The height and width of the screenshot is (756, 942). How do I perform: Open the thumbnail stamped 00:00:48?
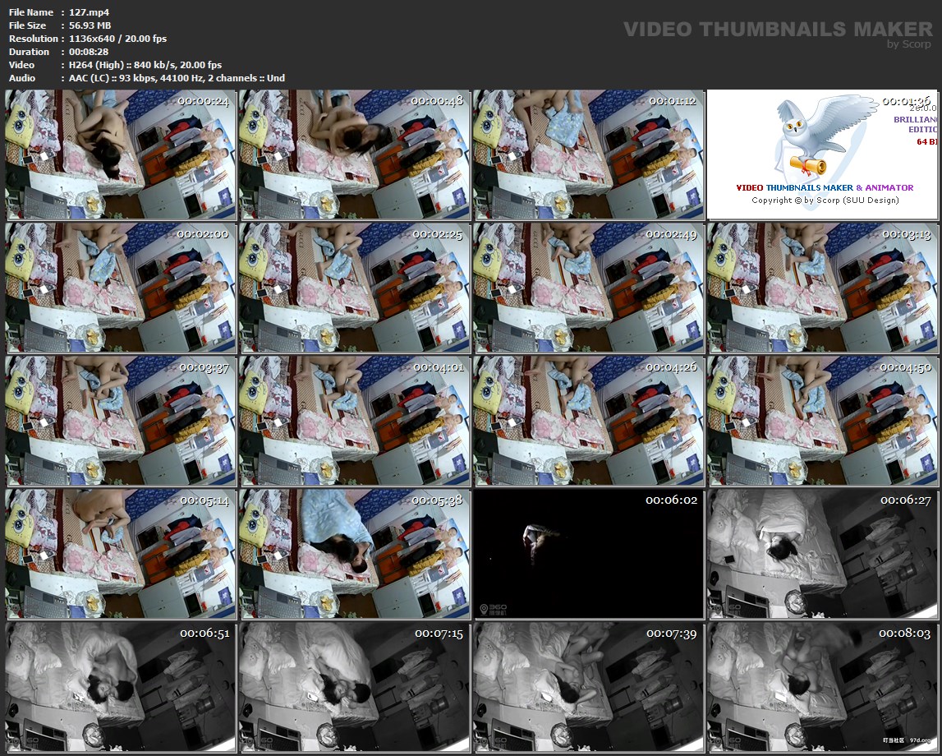click(355, 154)
